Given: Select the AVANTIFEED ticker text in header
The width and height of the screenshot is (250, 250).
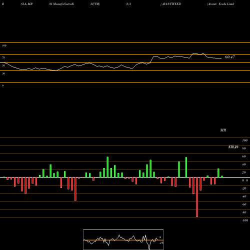Looking at the screenshot, I should tap(171, 4).
